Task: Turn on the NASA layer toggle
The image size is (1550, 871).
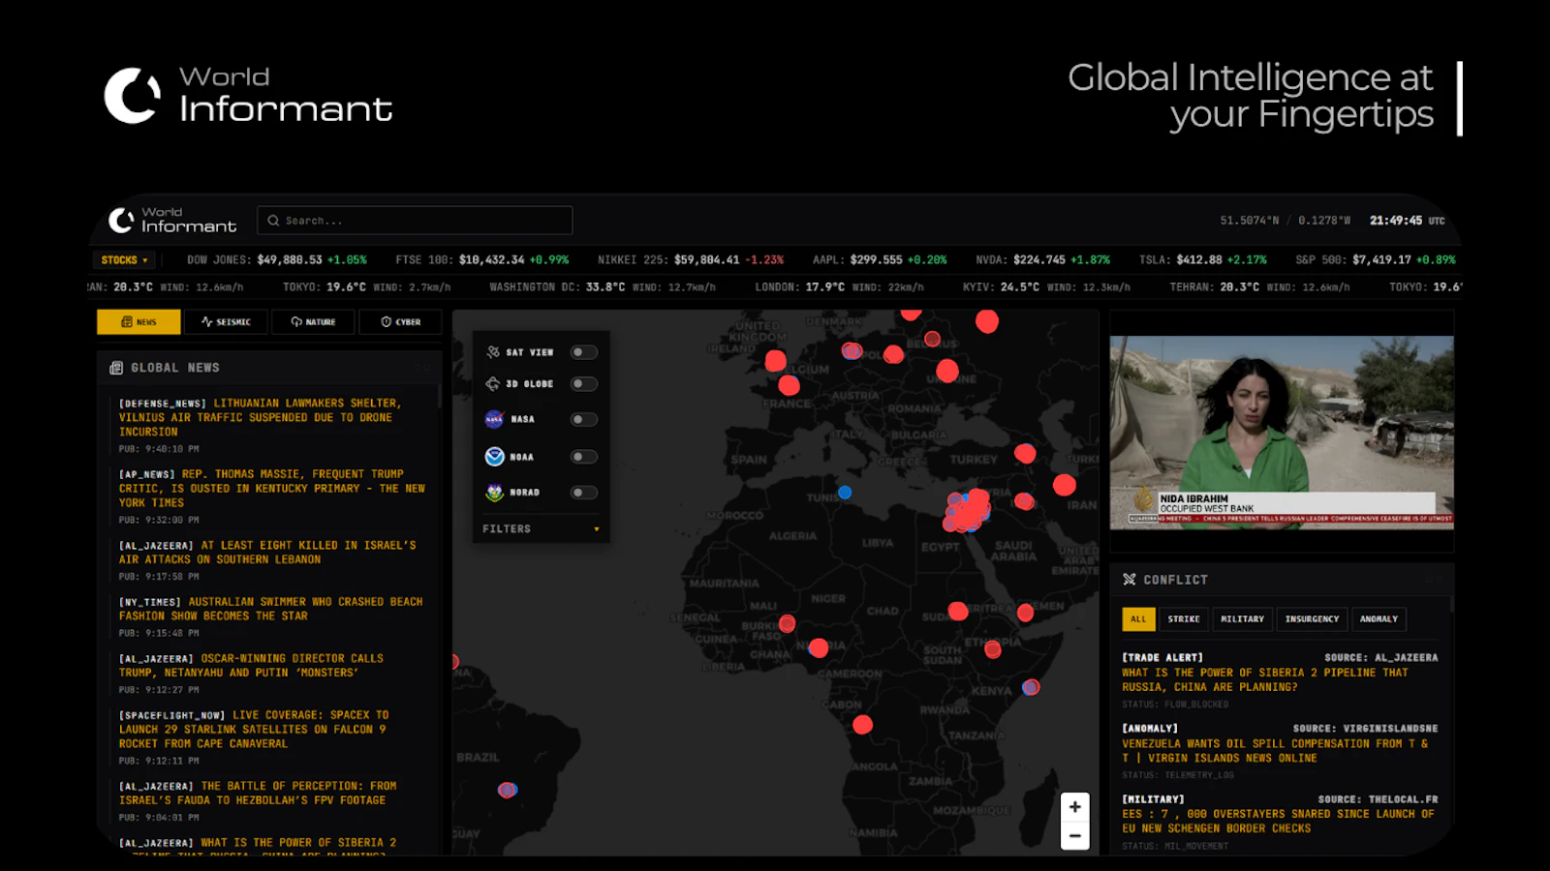Action: point(583,419)
